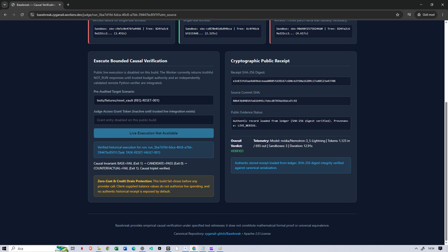This screenshot has width=448, height=252.
Task: Click the Receipt SHA-256 Digest value
Action: pos(291,81)
